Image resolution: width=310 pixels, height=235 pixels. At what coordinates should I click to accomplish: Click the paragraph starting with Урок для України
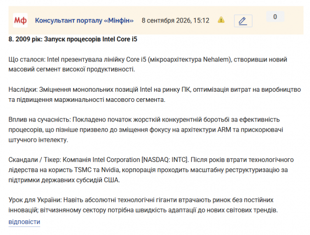click(x=143, y=205)
